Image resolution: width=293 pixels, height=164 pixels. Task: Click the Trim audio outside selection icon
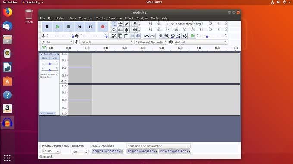pos(132,36)
